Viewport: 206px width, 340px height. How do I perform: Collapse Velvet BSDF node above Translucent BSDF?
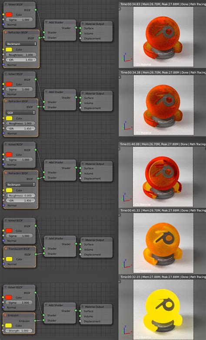click(x=6, y=220)
